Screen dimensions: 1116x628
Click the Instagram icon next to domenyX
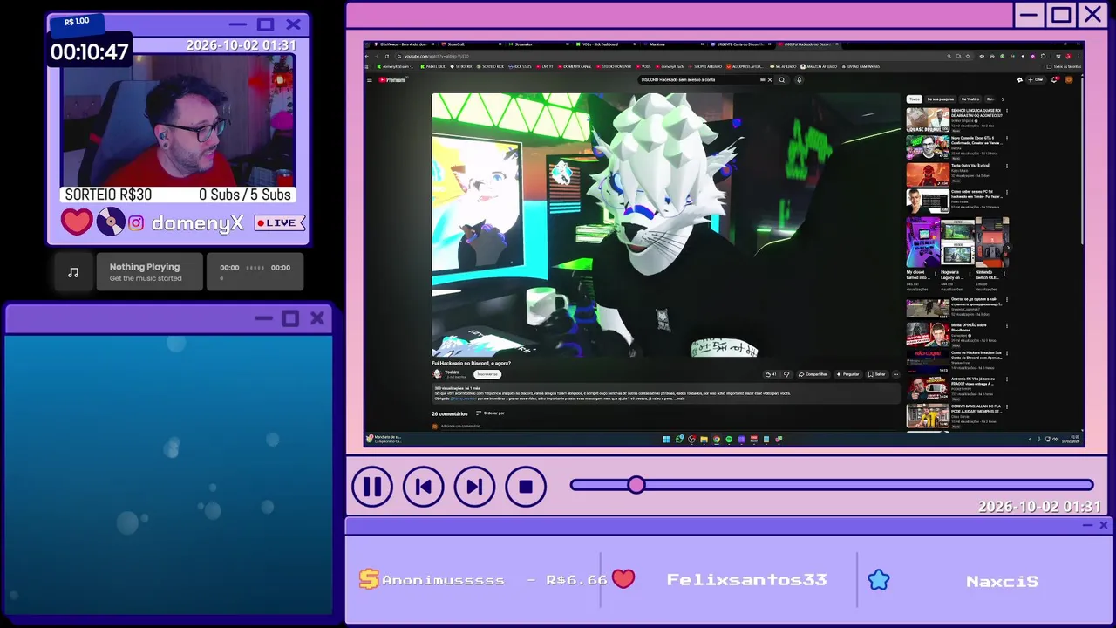coord(136,223)
